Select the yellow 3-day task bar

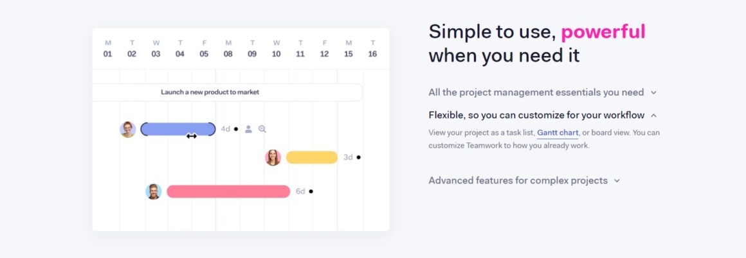tap(312, 157)
